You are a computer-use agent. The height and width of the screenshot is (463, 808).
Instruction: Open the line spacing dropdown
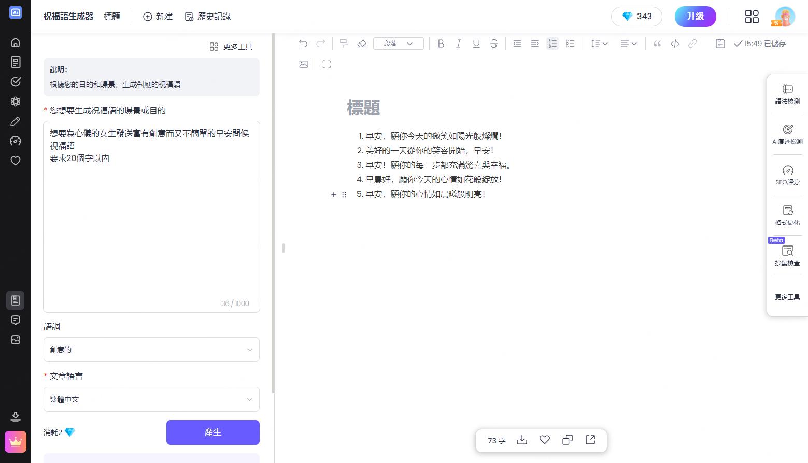[599, 44]
